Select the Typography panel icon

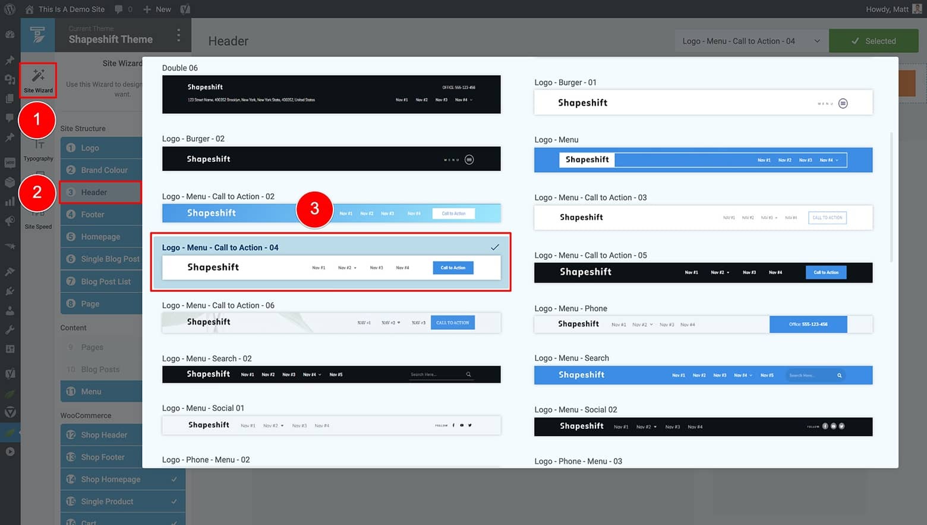point(38,145)
